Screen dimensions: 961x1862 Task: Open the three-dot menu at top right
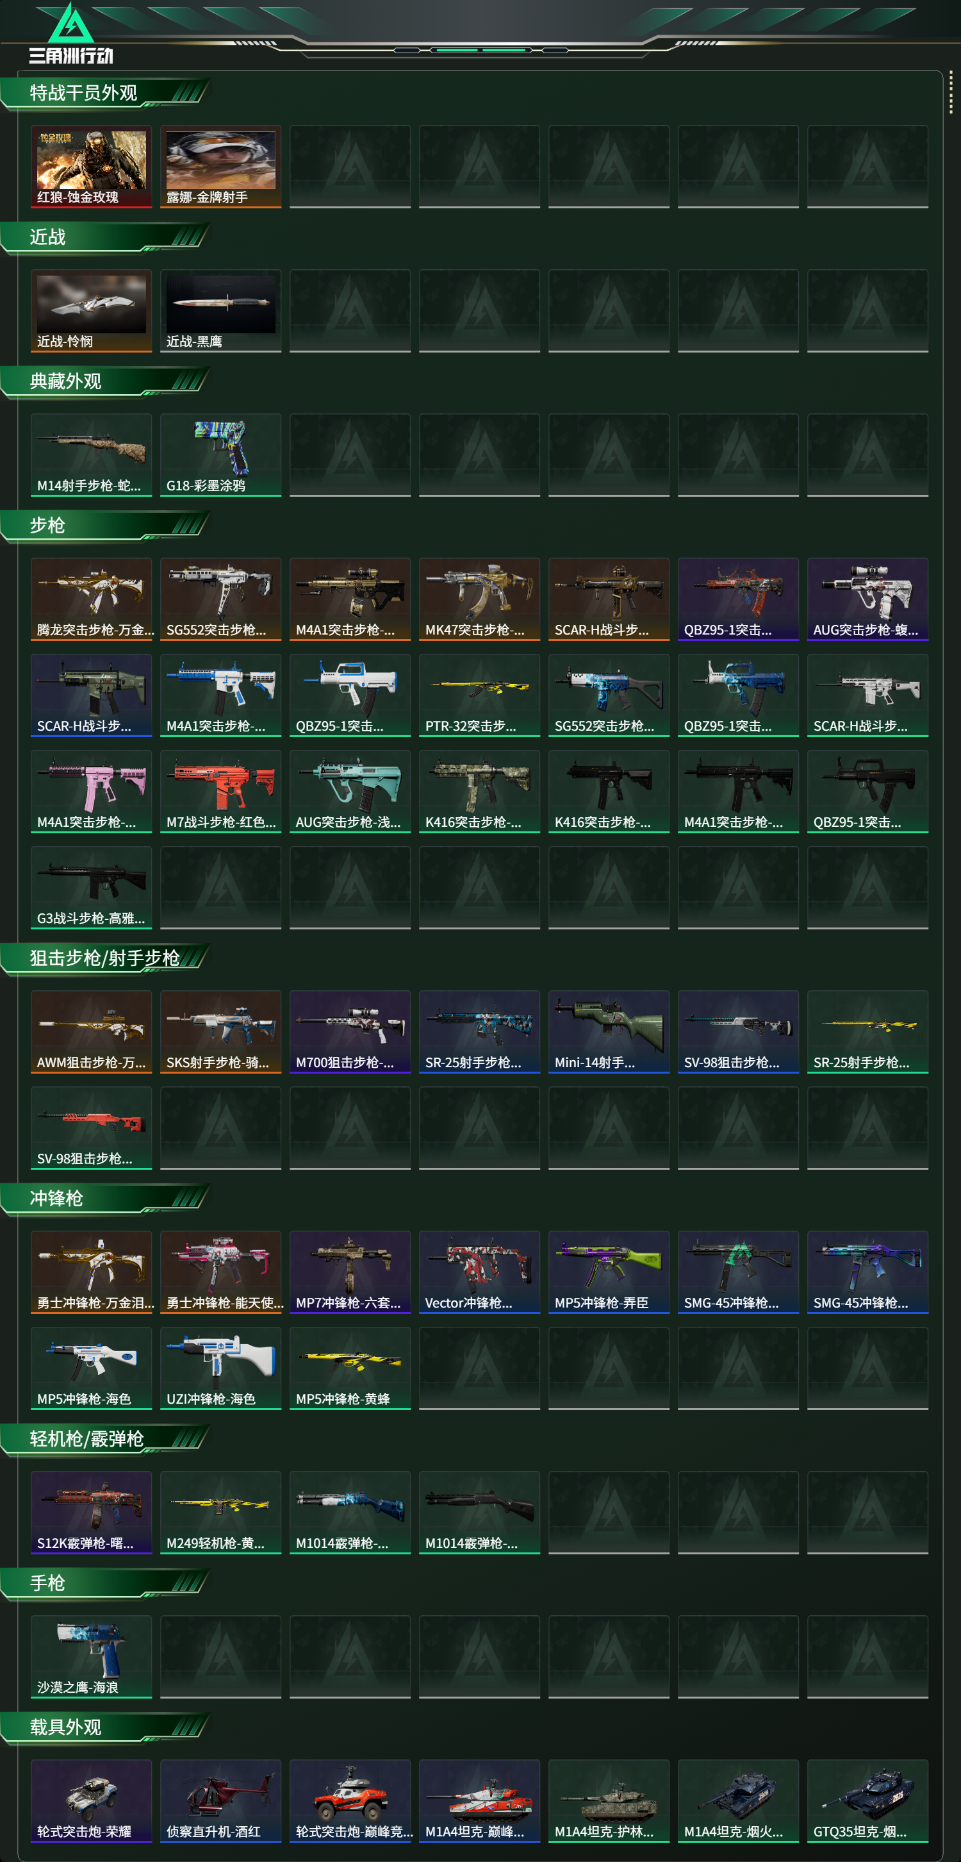(951, 92)
